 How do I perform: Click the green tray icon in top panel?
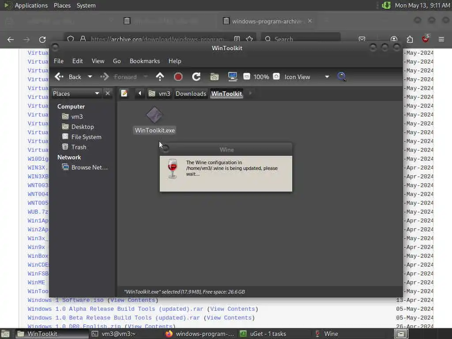386,5
